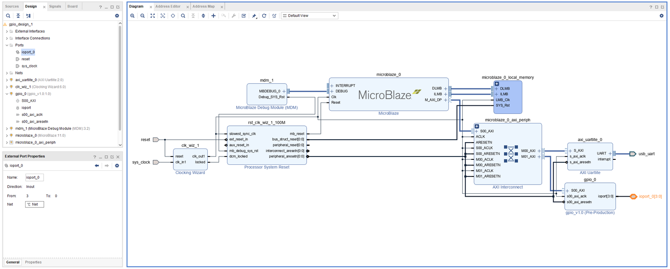This screenshot has width=670, height=269.
Task: Collapse all items in Design panel toolbar
Action: tap(18, 16)
